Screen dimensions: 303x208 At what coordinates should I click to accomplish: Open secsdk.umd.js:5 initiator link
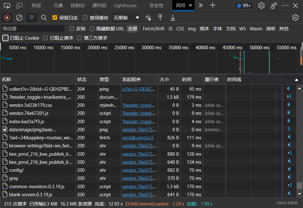click(x=137, y=138)
